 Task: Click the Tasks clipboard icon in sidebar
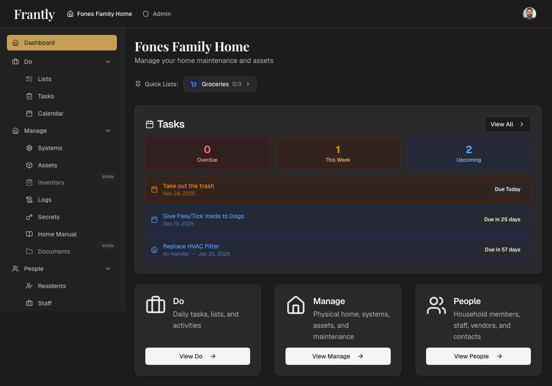click(x=29, y=96)
